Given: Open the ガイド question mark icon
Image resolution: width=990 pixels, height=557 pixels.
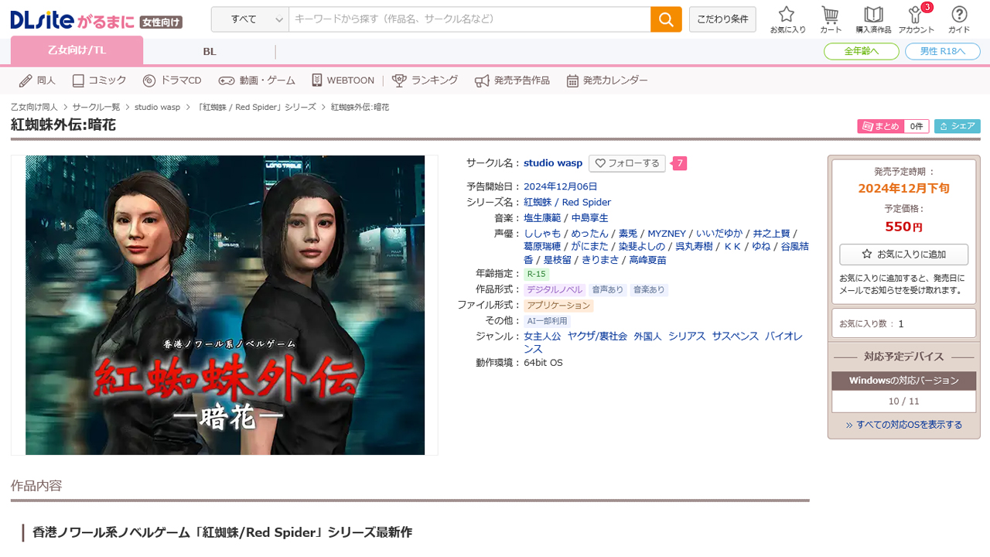Looking at the screenshot, I should coord(959,19).
